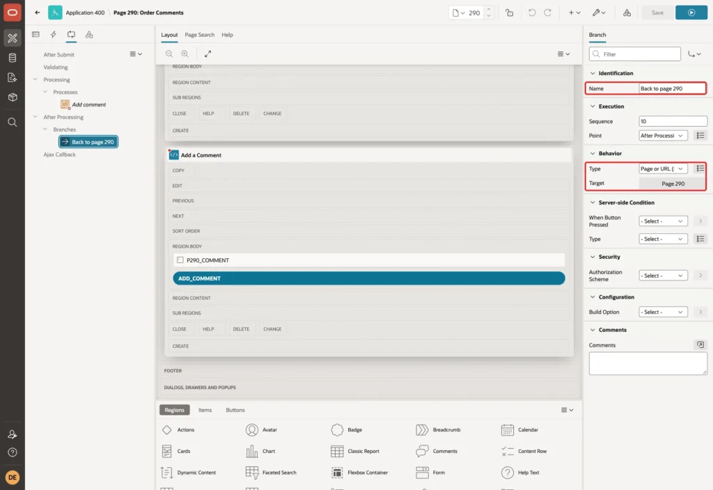Open the Comments code editor icon
Viewport: 713px width, 490px height.
700,345
